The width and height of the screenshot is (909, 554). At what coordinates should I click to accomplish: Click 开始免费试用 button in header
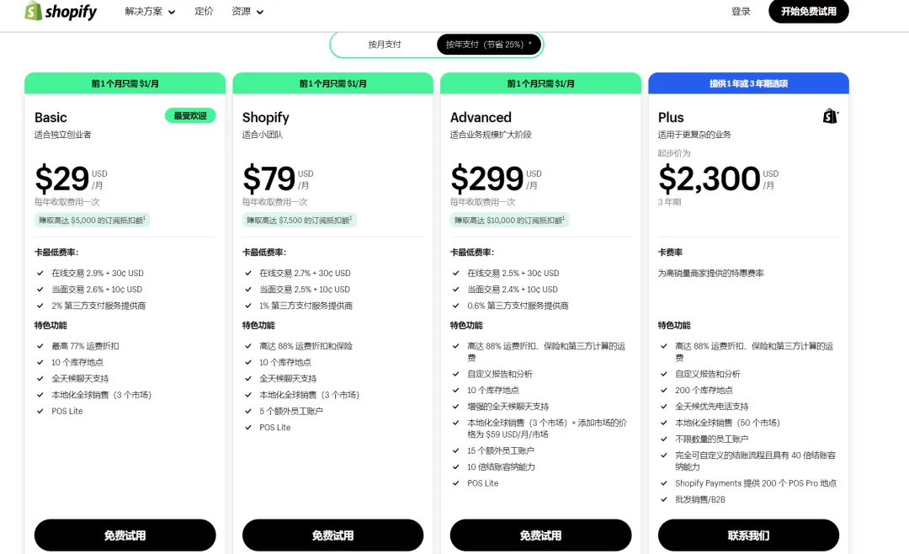click(x=808, y=12)
